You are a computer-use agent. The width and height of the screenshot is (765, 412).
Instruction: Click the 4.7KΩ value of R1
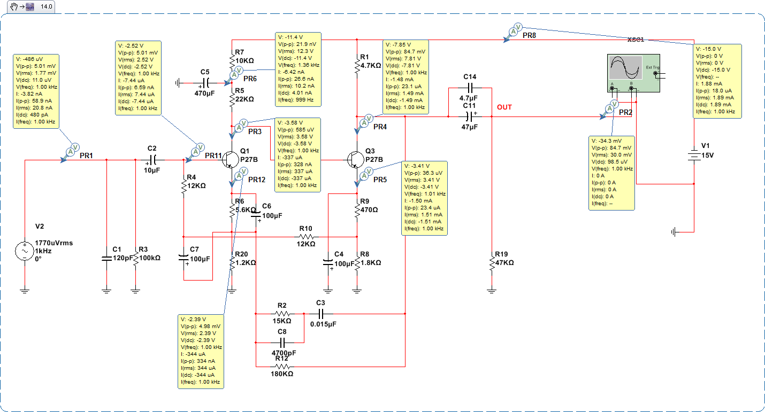[371, 65]
